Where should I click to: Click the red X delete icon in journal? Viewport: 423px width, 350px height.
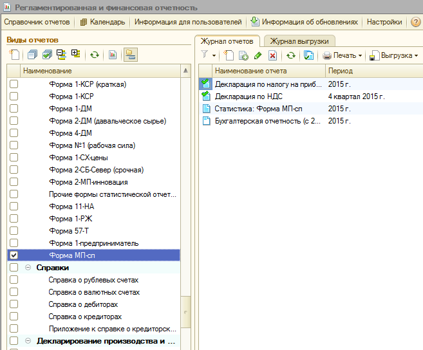[x=273, y=56]
